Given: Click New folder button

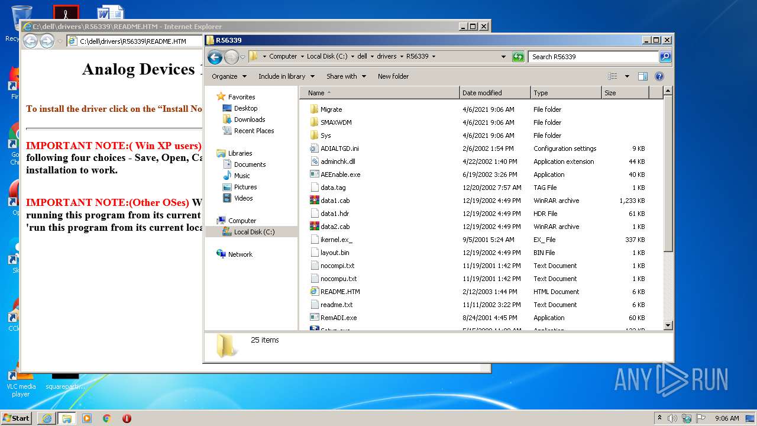Looking at the screenshot, I should click(393, 76).
